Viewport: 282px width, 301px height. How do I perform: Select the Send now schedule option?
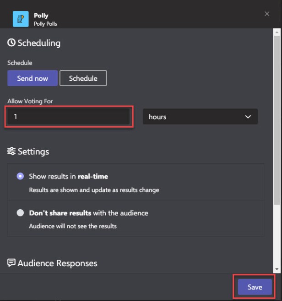(x=33, y=78)
